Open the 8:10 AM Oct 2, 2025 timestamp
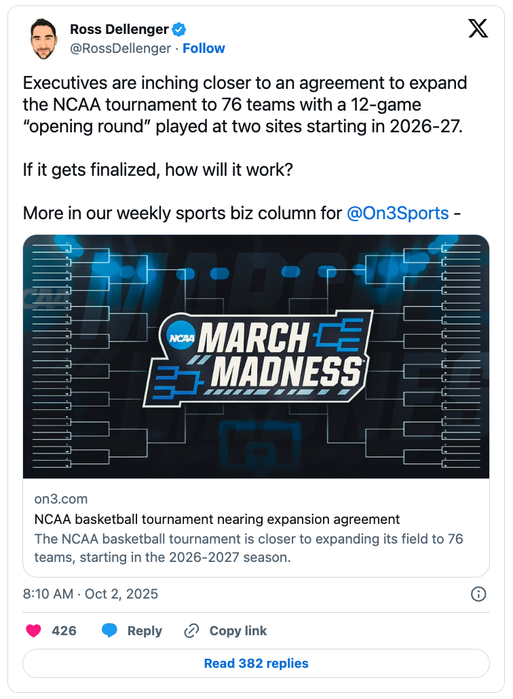Screen dimensions: 513x699 click(x=90, y=594)
